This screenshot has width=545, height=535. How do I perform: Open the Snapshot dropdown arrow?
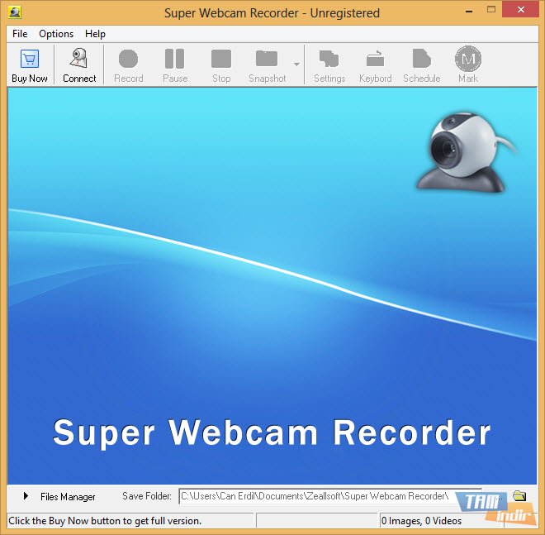(x=296, y=64)
